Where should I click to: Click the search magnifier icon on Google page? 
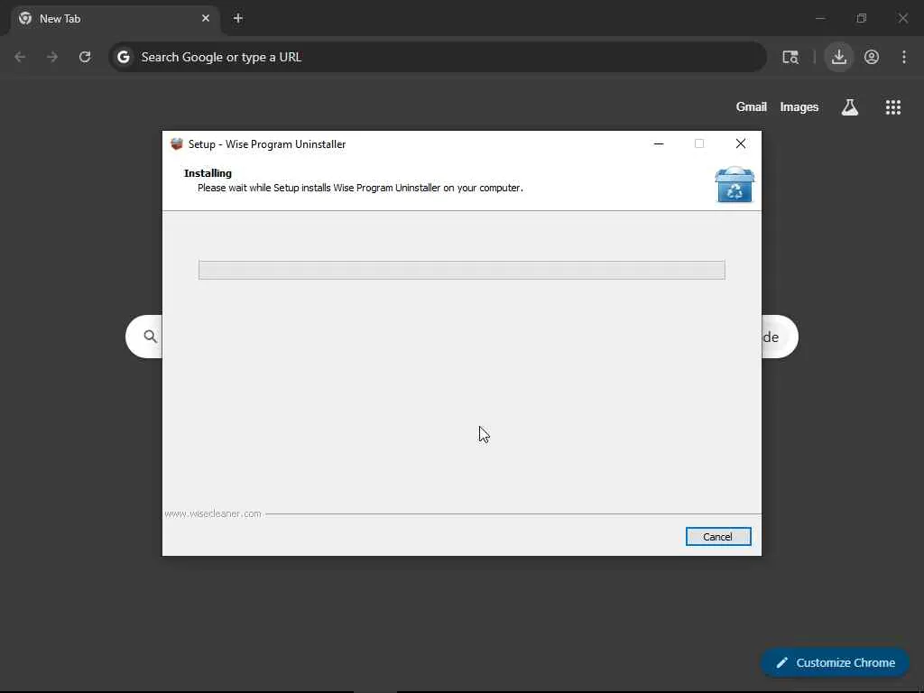(x=151, y=337)
